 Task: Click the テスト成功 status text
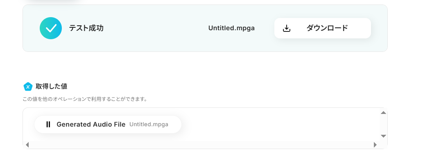[86, 28]
